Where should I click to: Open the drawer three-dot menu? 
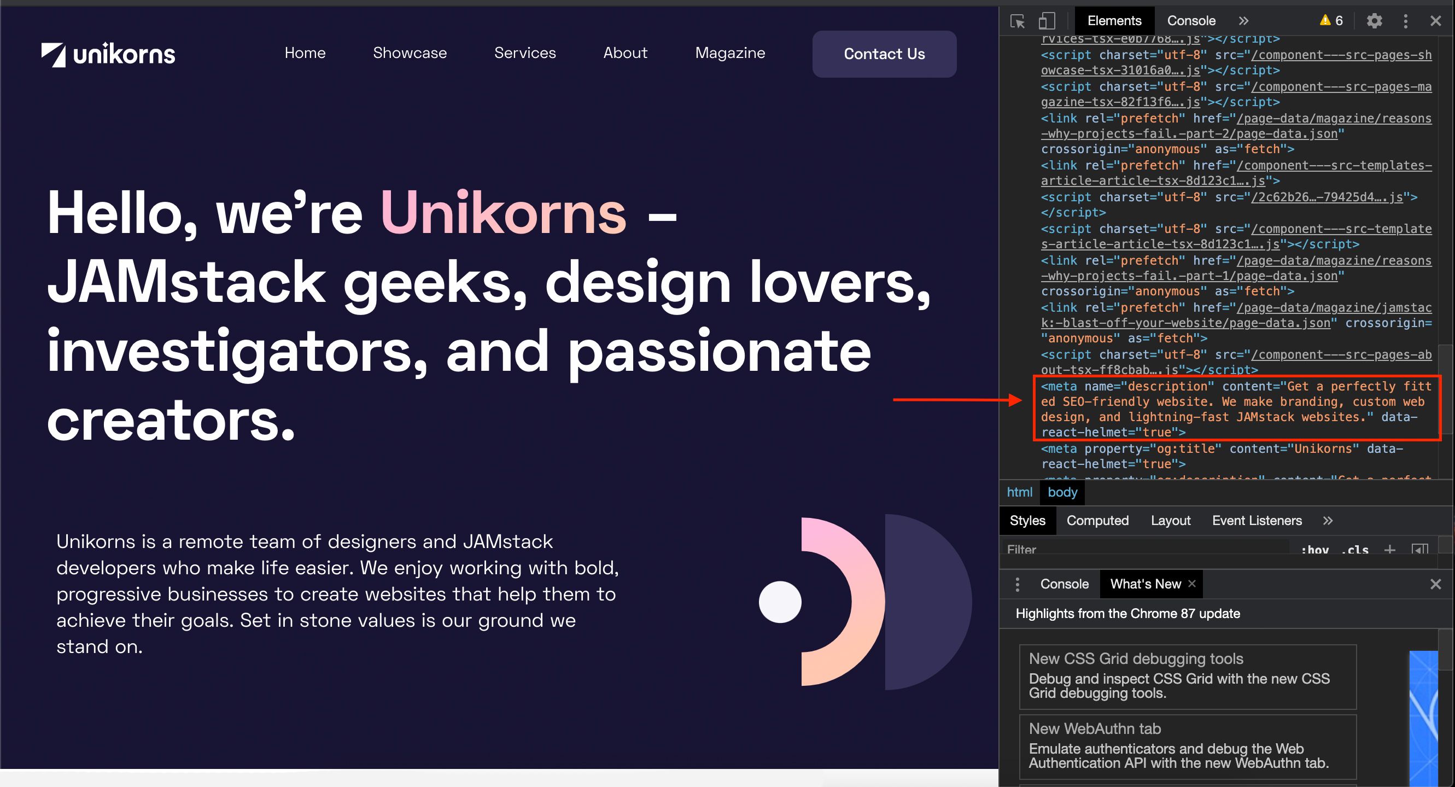(x=1017, y=584)
